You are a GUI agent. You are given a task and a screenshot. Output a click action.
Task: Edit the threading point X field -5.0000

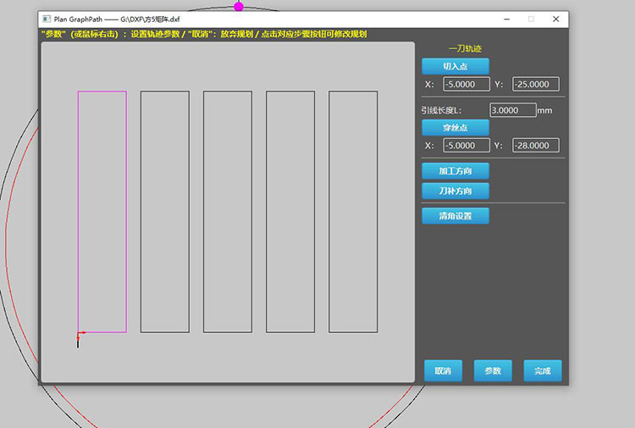coord(467,145)
